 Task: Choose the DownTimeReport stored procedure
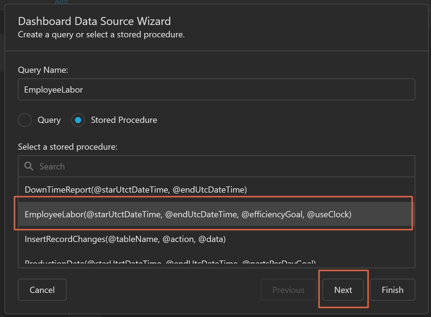[136, 190]
